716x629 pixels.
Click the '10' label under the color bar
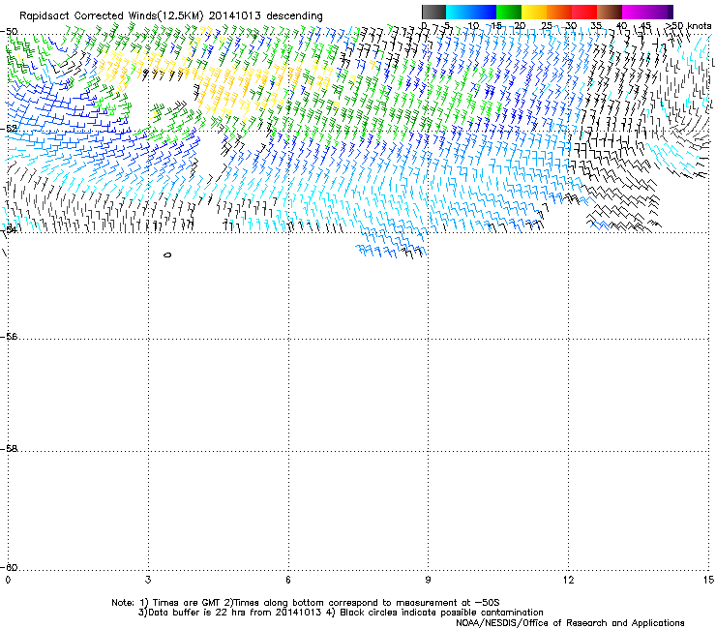[473, 25]
